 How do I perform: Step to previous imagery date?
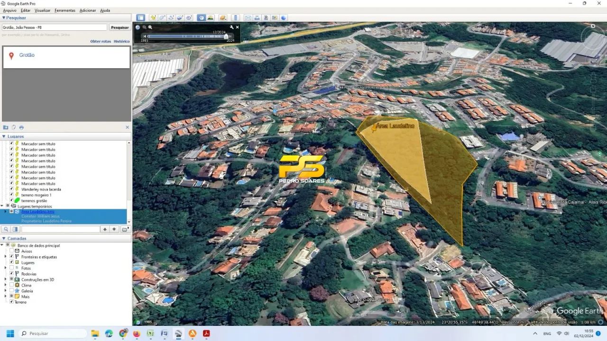[x=145, y=36]
